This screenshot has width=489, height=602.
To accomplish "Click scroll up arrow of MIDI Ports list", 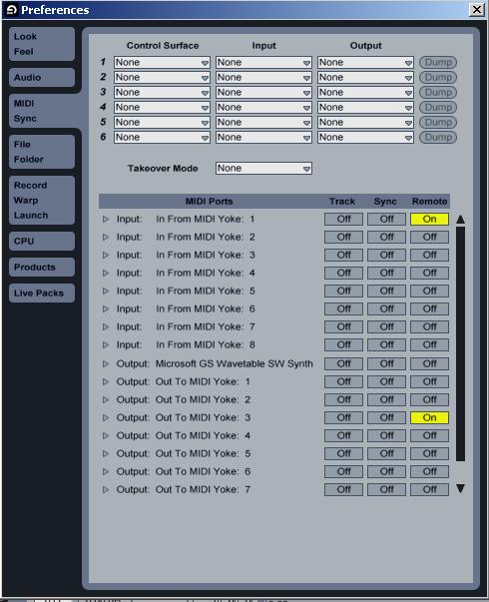I will 461,220.
